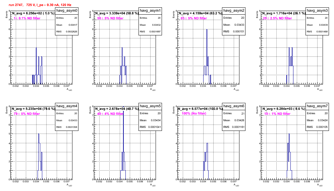Select the havg_asym0 stats box title

point(67,11)
